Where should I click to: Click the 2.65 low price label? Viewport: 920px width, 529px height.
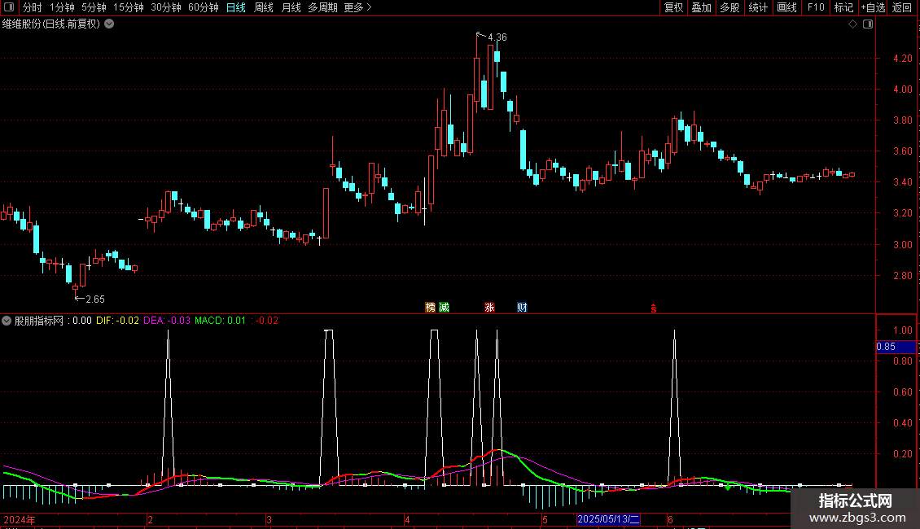tap(95, 299)
